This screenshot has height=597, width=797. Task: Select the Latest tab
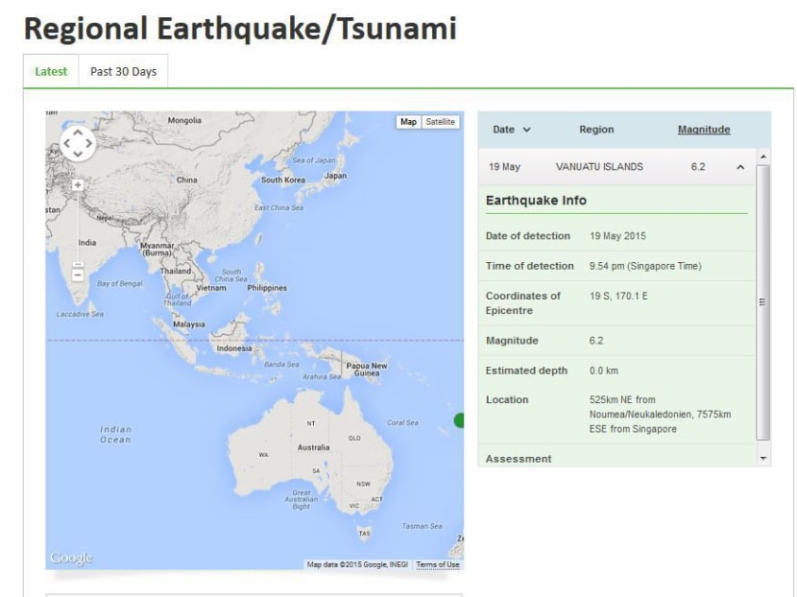[x=50, y=71]
